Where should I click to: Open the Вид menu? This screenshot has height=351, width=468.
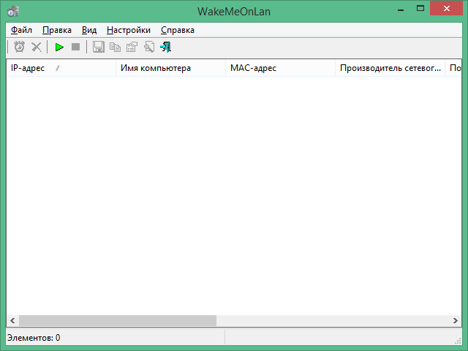pyautogui.click(x=89, y=30)
